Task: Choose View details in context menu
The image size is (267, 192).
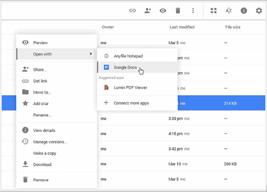Action: tap(57, 130)
